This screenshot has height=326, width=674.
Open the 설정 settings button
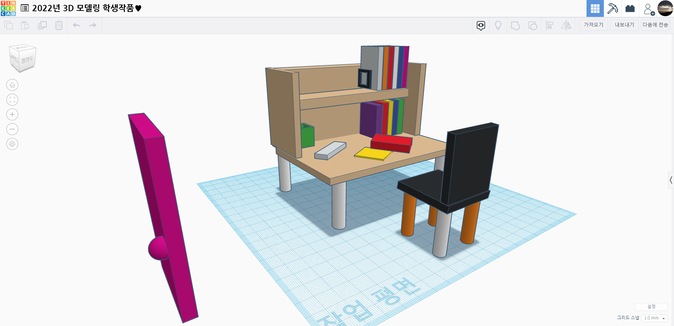(652, 307)
